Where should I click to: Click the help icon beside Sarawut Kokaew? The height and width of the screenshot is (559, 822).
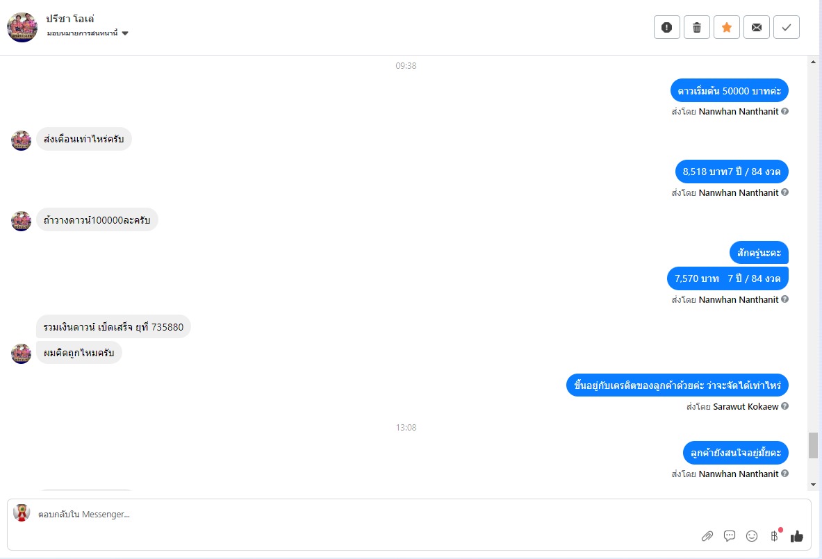784,406
